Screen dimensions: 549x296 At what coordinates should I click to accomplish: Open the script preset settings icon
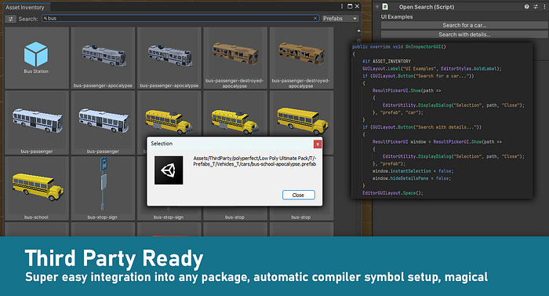click(x=536, y=6)
